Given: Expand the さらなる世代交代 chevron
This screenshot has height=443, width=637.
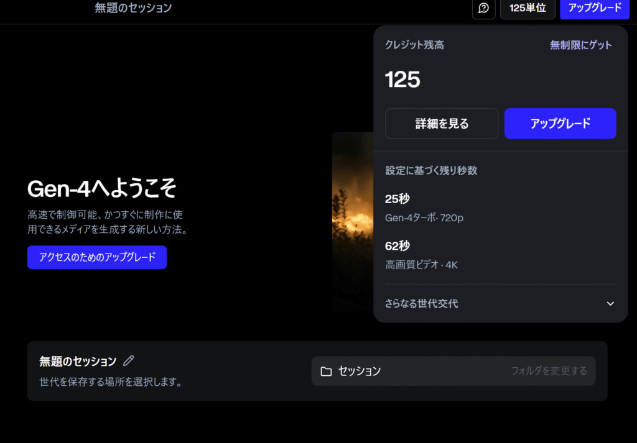Looking at the screenshot, I should [610, 303].
